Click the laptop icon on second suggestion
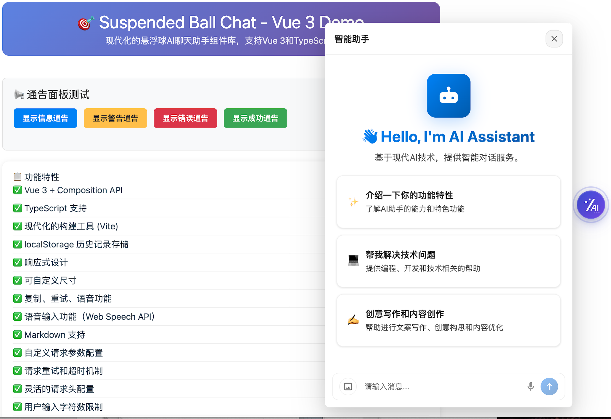This screenshot has width=611, height=419. [353, 261]
